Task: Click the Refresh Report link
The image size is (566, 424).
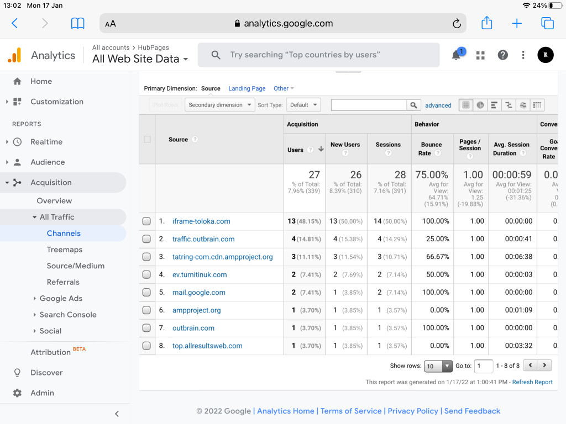Action: [532, 382]
